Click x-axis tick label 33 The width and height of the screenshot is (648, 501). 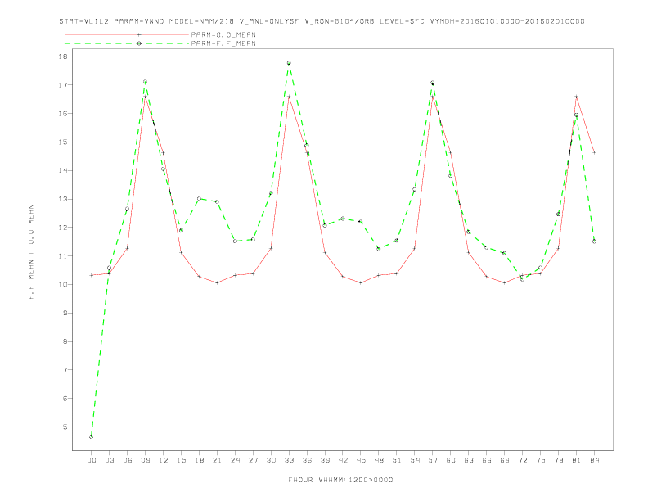tap(289, 460)
